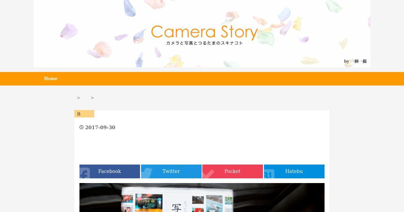The width and height of the screenshot is (404, 212).
Task: Share the post on Twitter
Action: tap(171, 171)
